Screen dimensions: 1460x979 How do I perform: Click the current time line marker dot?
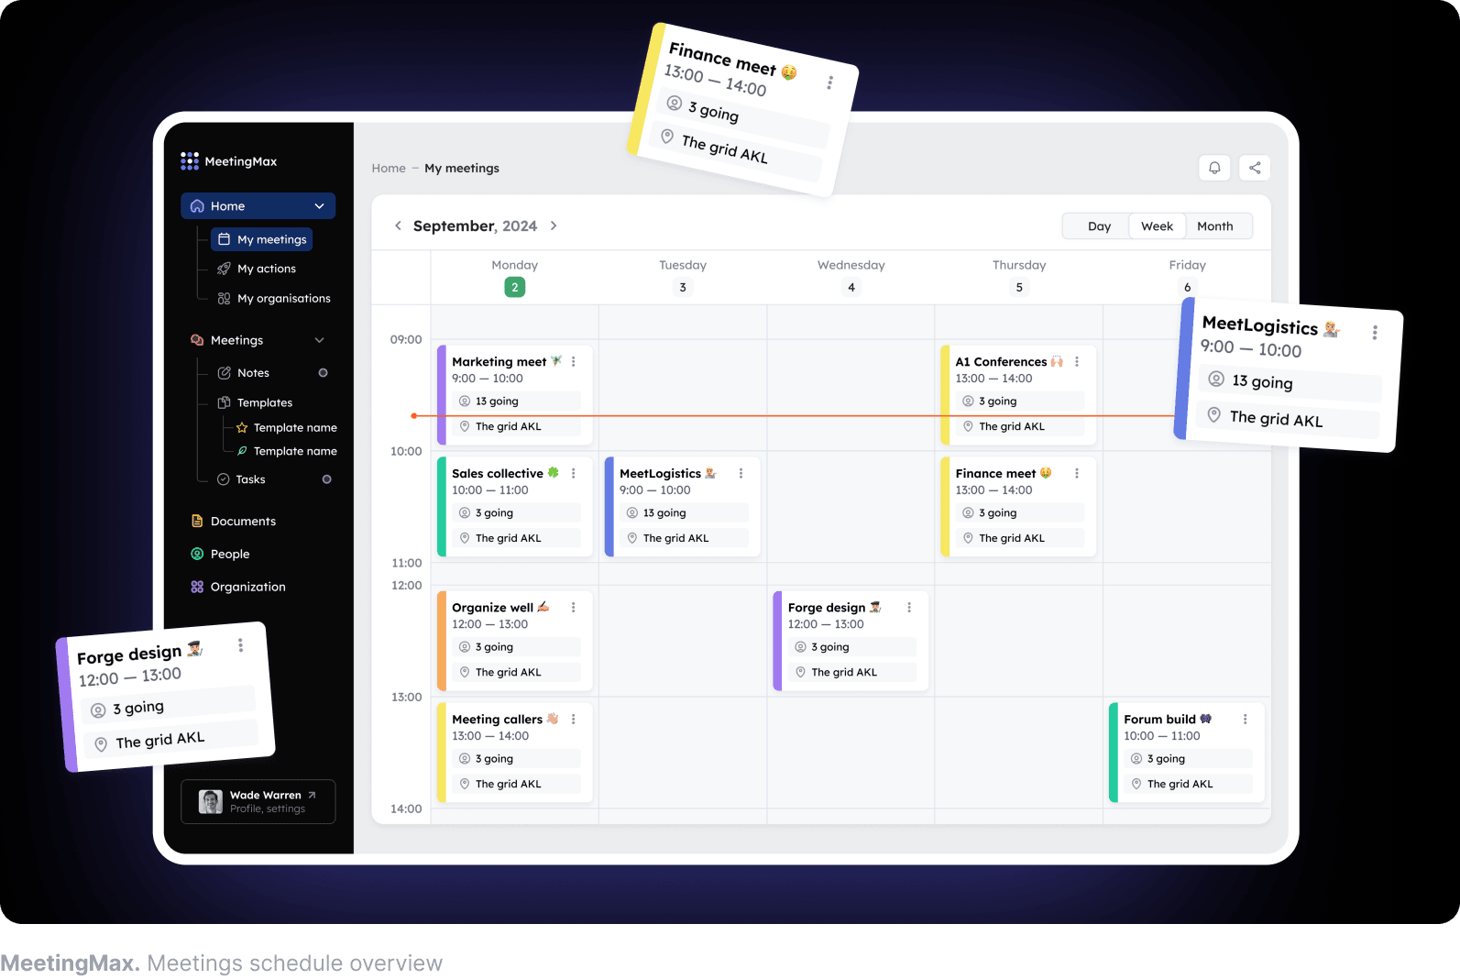414,415
